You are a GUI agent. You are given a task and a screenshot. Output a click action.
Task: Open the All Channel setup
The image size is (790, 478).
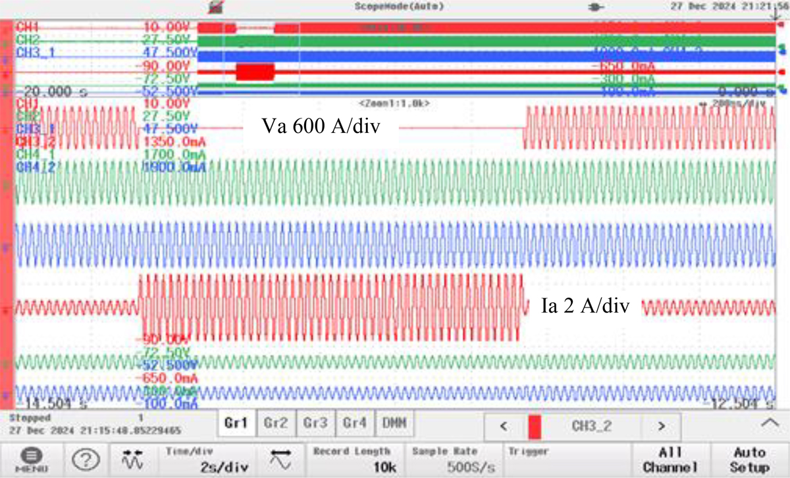click(671, 460)
